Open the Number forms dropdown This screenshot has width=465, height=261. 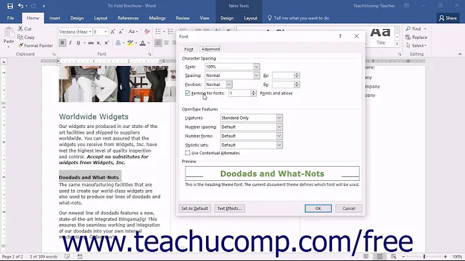pyautogui.click(x=280, y=136)
